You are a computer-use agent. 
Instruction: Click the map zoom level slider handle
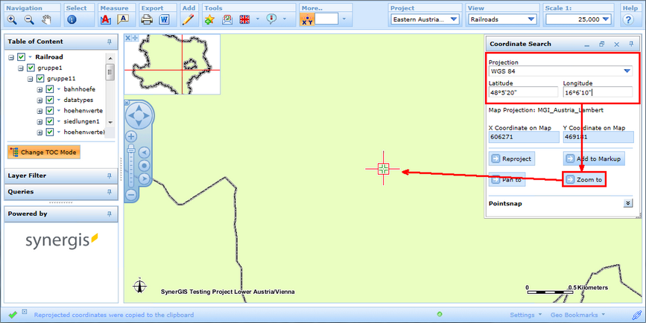pyautogui.click(x=131, y=149)
